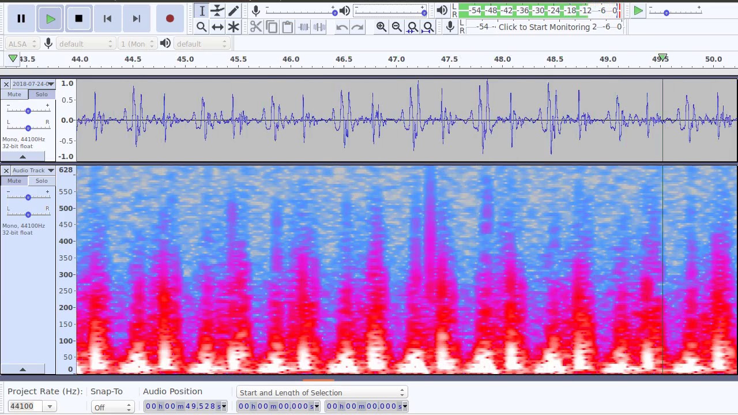Mute the 2018-07-24 waveform track
Image resolution: width=738 pixels, height=415 pixels.
tap(14, 95)
